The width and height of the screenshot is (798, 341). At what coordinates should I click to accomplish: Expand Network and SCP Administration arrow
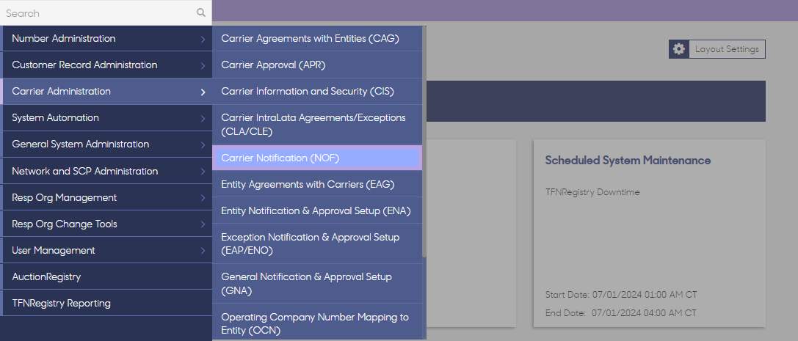(203, 172)
